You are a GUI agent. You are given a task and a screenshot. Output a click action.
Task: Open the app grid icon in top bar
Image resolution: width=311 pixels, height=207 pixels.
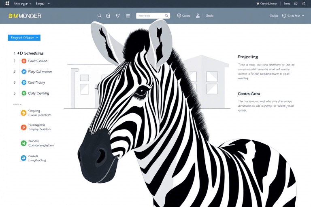[7, 3]
